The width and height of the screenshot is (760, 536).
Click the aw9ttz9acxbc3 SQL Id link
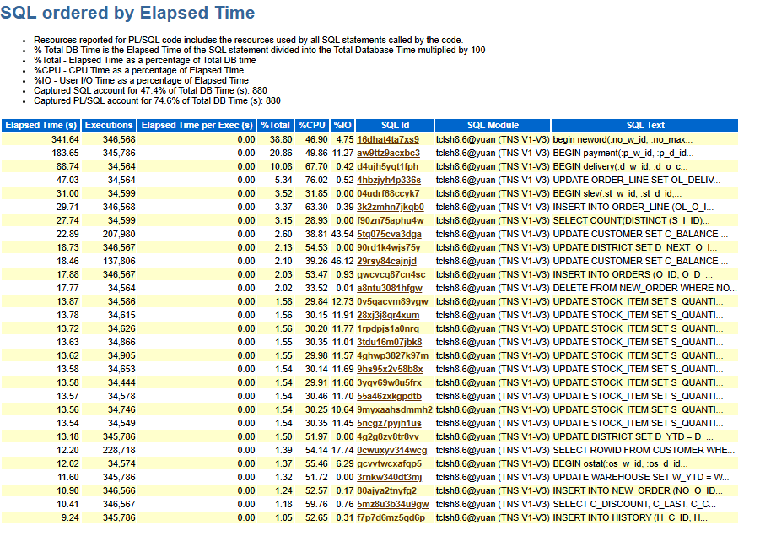click(x=402, y=153)
